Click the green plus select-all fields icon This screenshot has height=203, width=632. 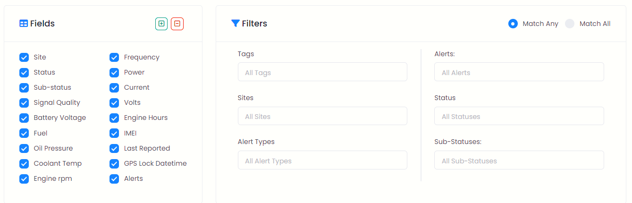click(161, 24)
